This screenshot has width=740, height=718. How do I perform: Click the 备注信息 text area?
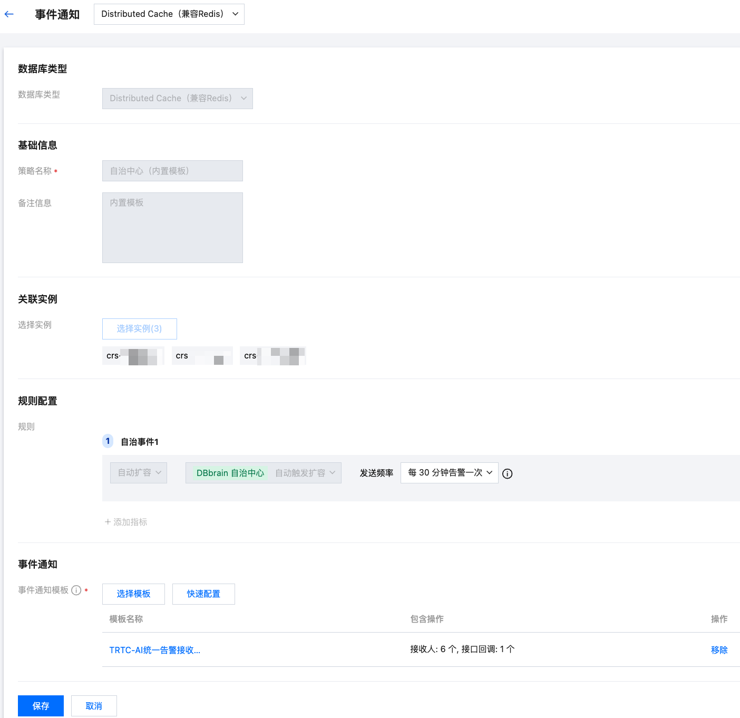coord(172,227)
